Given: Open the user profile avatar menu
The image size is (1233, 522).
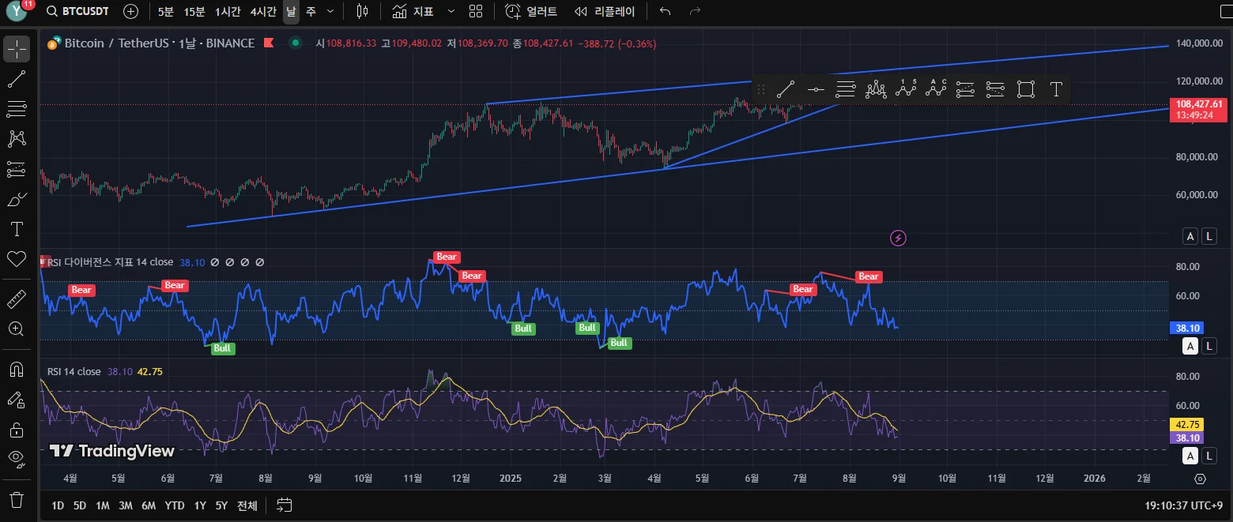Looking at the screenshot, I should (17, 11).
